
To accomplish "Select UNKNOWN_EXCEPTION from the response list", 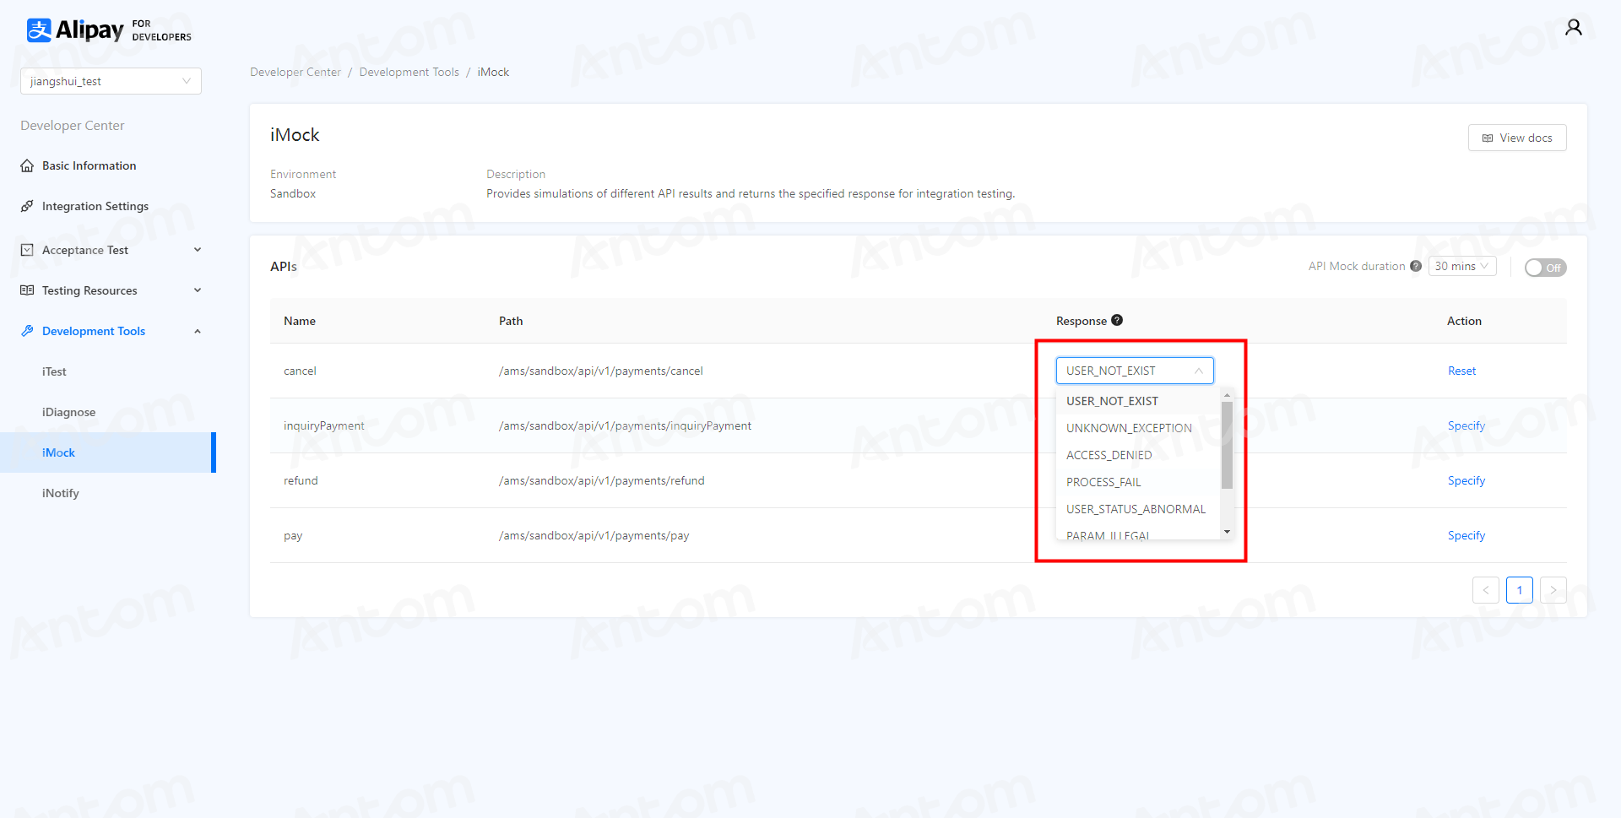I will (1137, 428).
